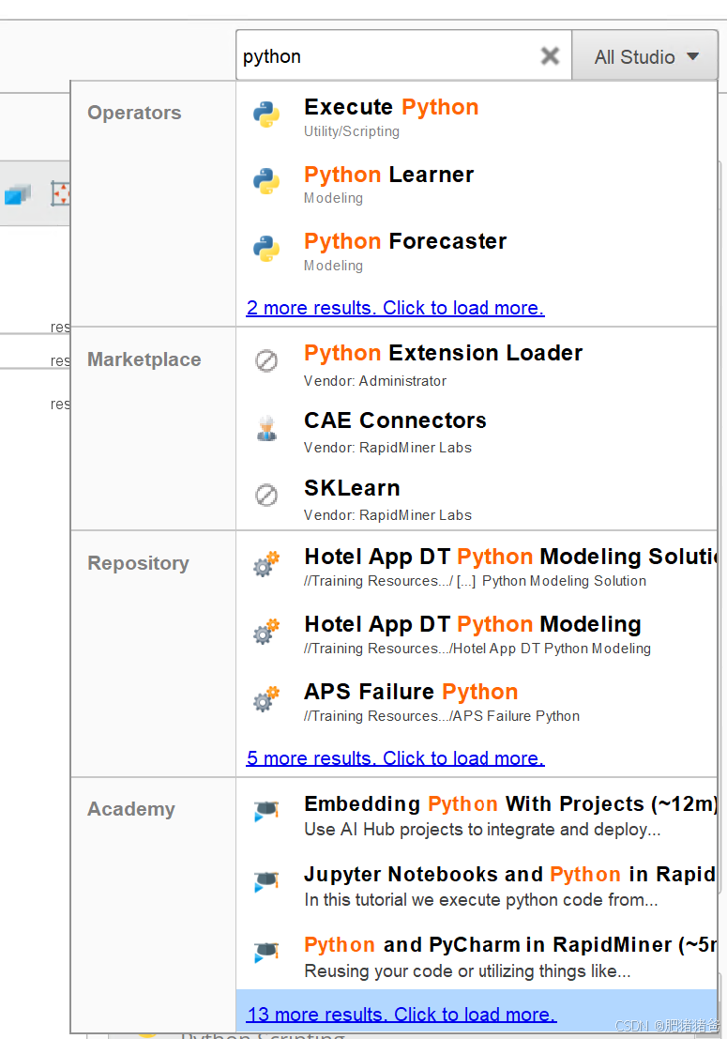
Task: Select the Marketplace section header
Action: [144, 359]
